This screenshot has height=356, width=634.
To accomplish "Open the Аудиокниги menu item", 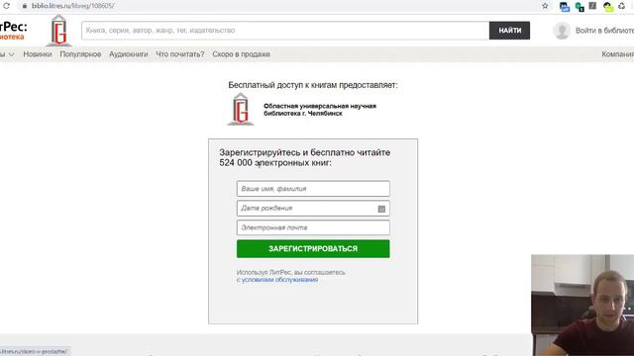I will [129, 54].
